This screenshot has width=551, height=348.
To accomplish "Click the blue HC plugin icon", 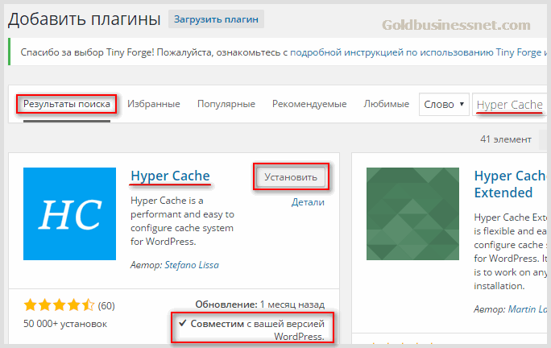I will pyautogui.click(x=69, y=213).
